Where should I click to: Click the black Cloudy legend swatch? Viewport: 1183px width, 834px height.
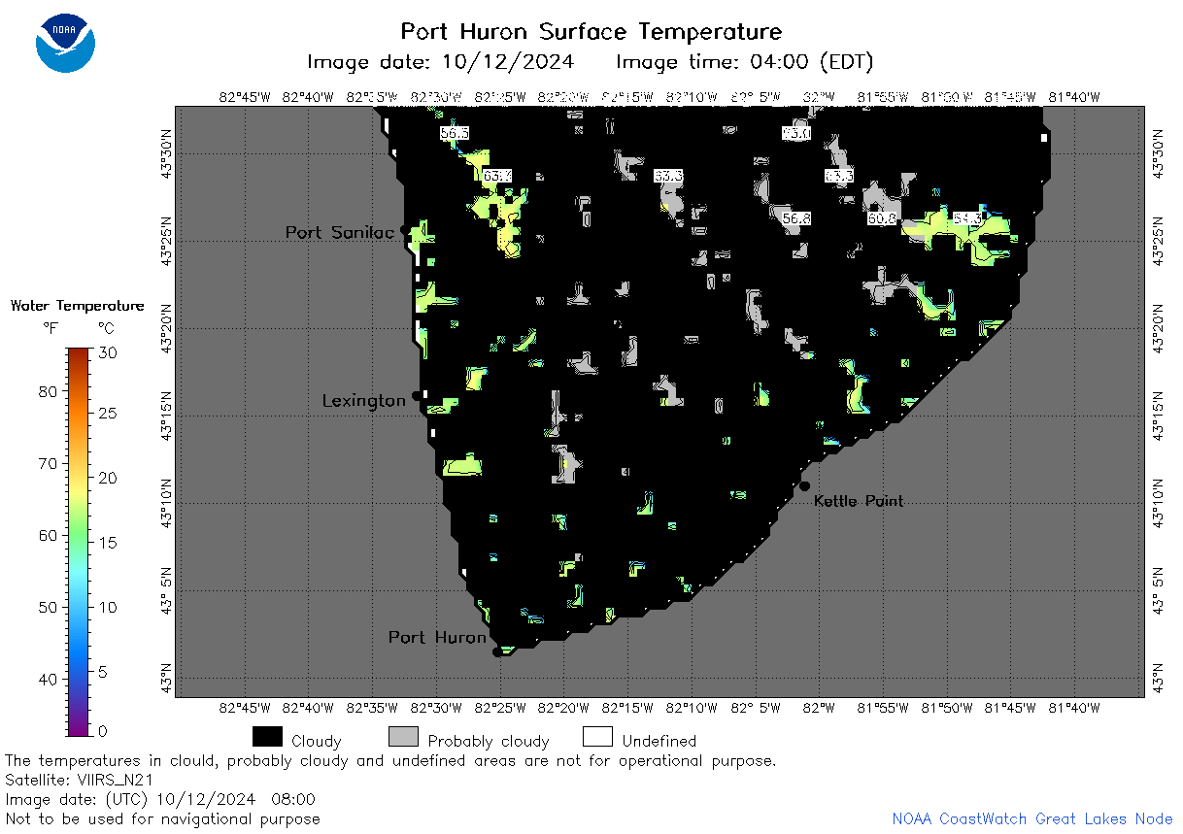267,738
